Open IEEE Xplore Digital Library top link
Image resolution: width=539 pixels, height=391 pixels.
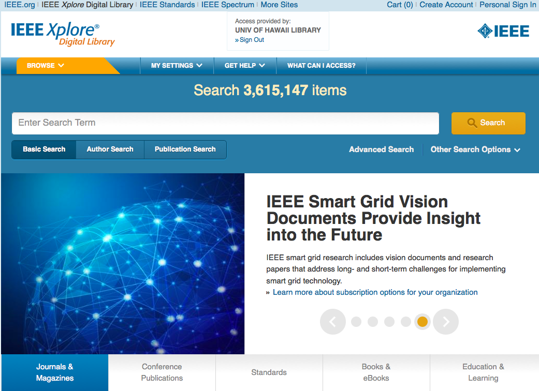(88, 5)
